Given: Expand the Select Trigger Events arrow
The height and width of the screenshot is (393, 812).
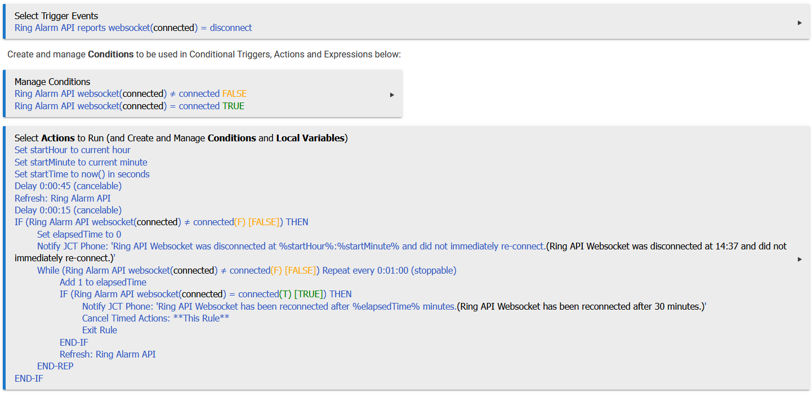Looking at the screenshot, I should 800,23.
